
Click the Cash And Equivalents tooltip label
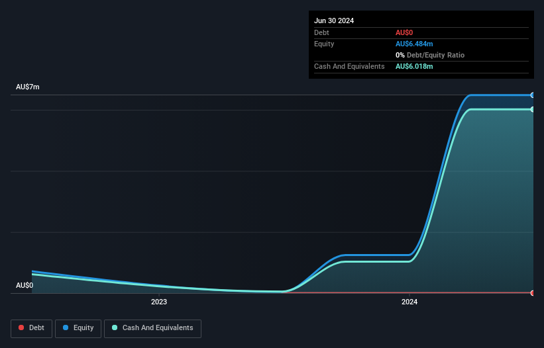(x=349, y=66)
